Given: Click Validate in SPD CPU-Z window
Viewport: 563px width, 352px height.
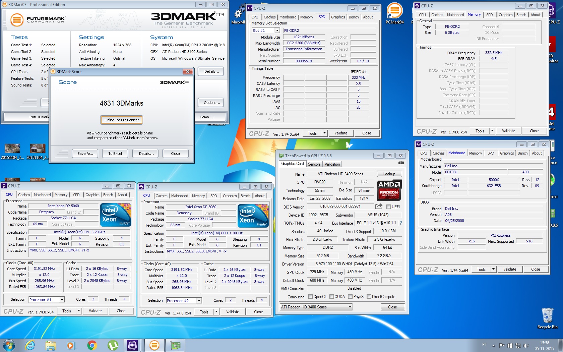Looking at the screenshot, I should coord(341,133).
